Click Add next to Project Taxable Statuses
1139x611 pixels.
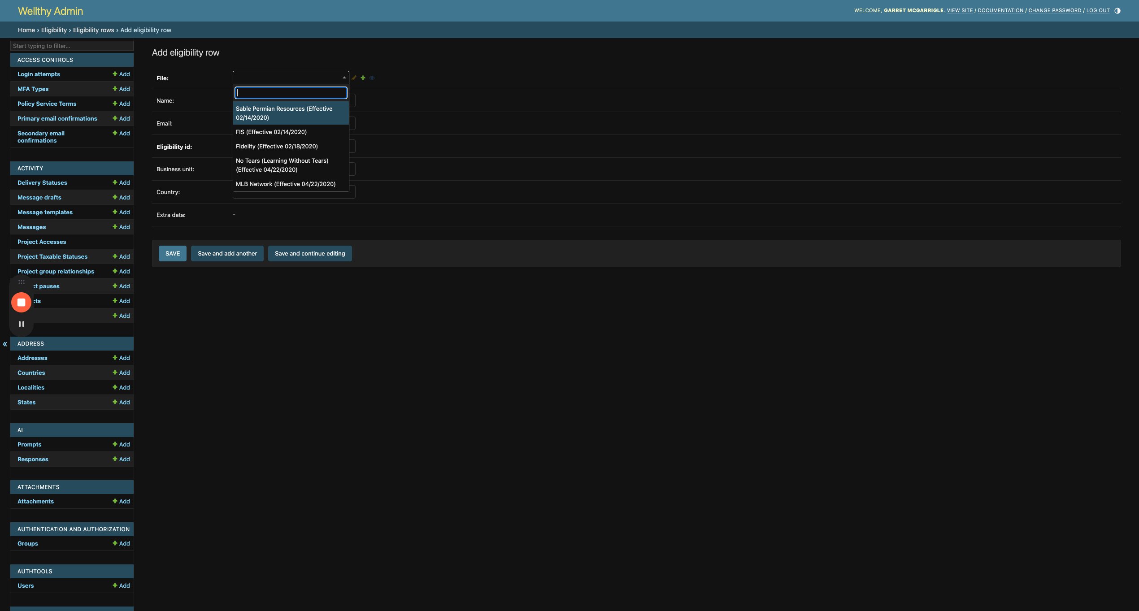(121, 256)
